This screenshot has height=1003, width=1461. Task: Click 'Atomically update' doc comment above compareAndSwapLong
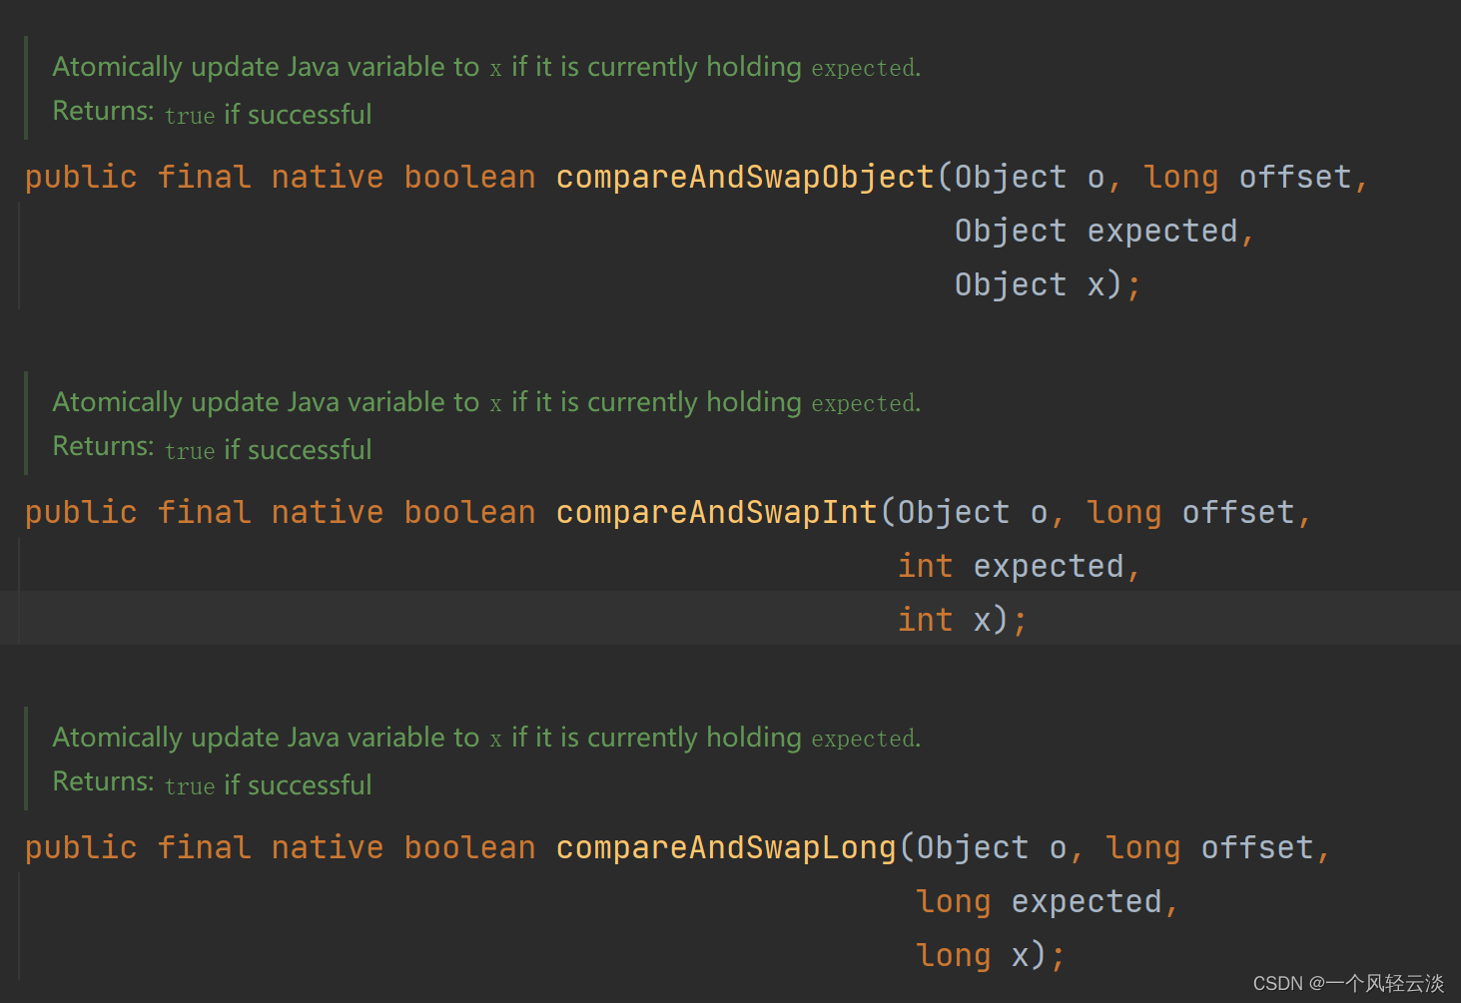tap(486, 738)
